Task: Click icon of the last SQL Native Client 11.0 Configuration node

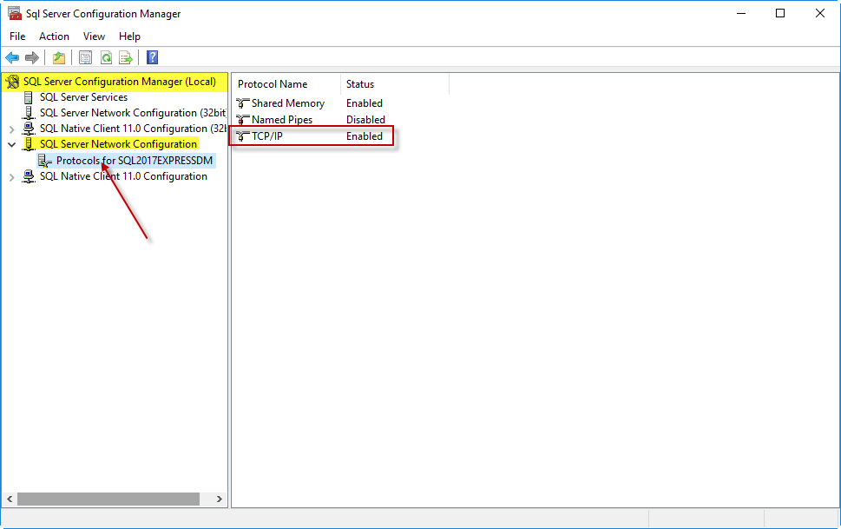Action: pyautogui.click(x=29, y=176)
